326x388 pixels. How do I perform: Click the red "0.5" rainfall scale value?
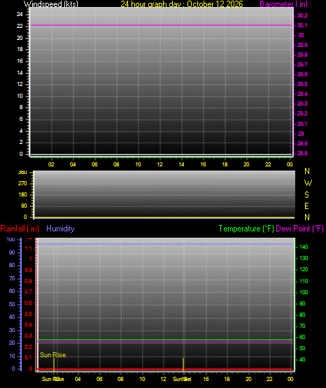pyautogui.click(x=29, y=314)
